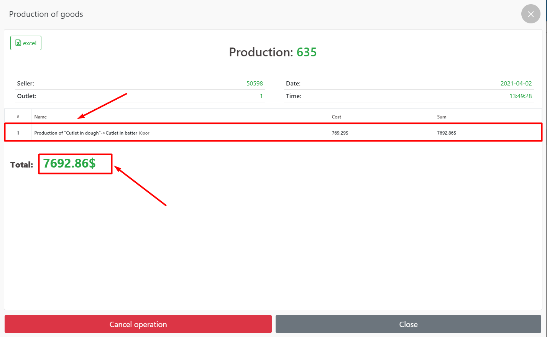Click the outlet number value
The image size is (547, 337).
[x=261, y=96]
